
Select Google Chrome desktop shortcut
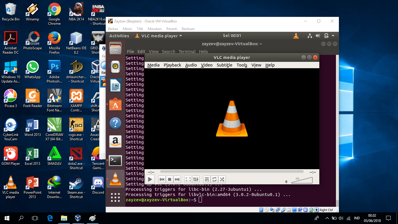(x=54, y=14)
